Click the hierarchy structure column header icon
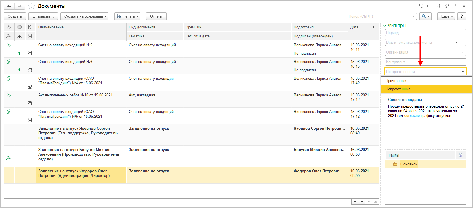Image resolution: width=473 pixels, height=208 pixels. (x=19, y=36)
